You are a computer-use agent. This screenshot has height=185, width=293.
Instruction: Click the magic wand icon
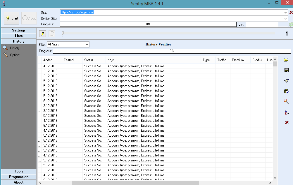click(x=287, y=102)
